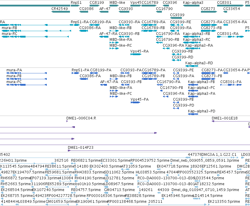The height and width of the screenshot is (206, 250).
Task: Click the AP-47-PA protein feature
Action: point(103,85)
